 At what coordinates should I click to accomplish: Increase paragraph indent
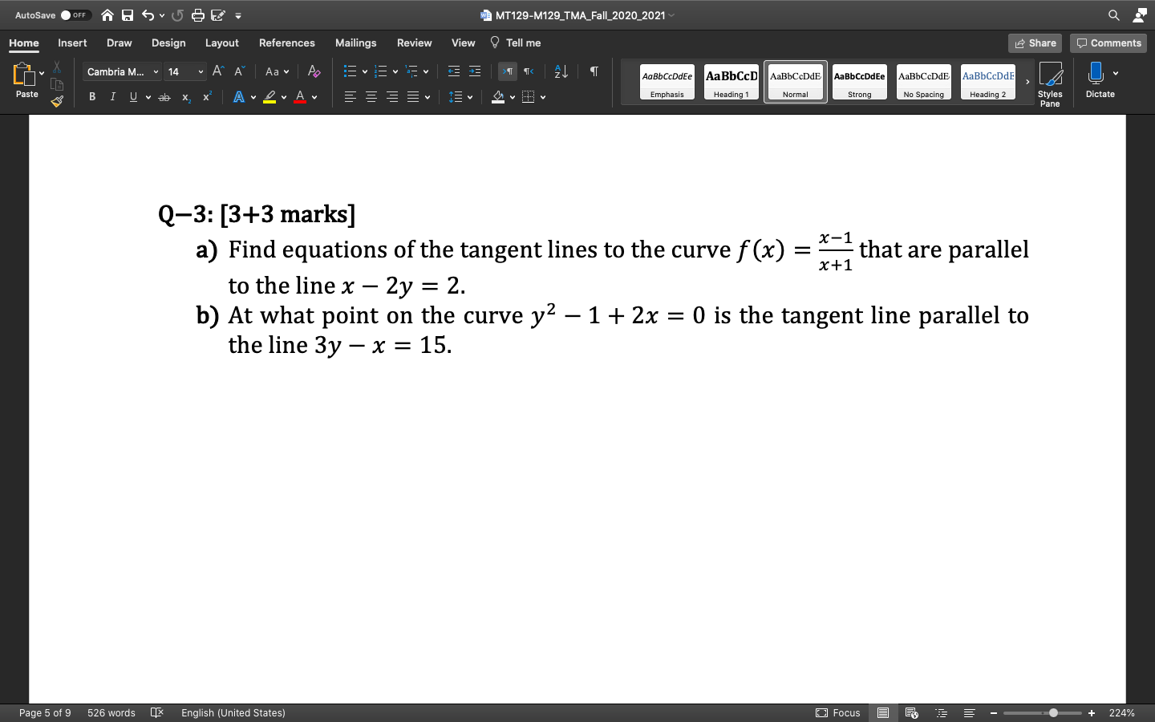click(x=475, y=71)
